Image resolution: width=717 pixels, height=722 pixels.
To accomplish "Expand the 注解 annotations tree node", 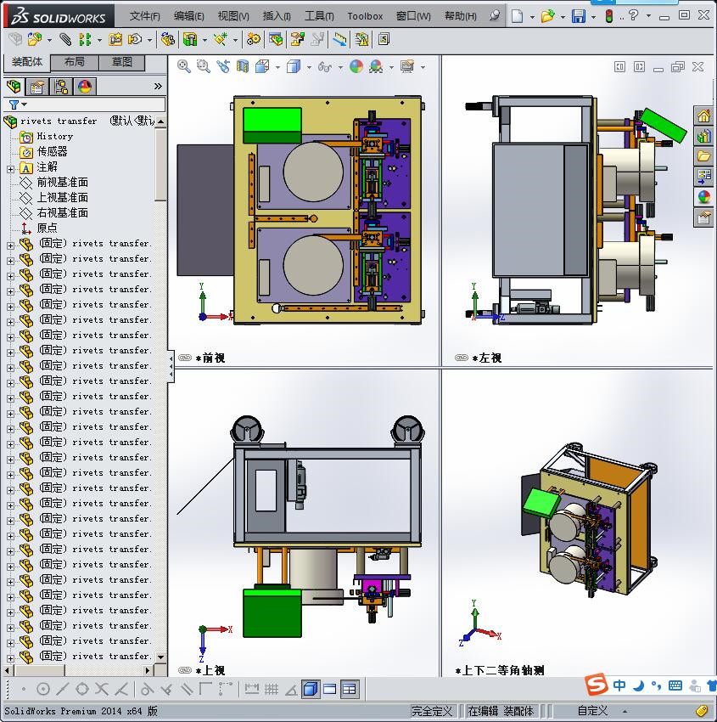I will [x=10, y=169].
